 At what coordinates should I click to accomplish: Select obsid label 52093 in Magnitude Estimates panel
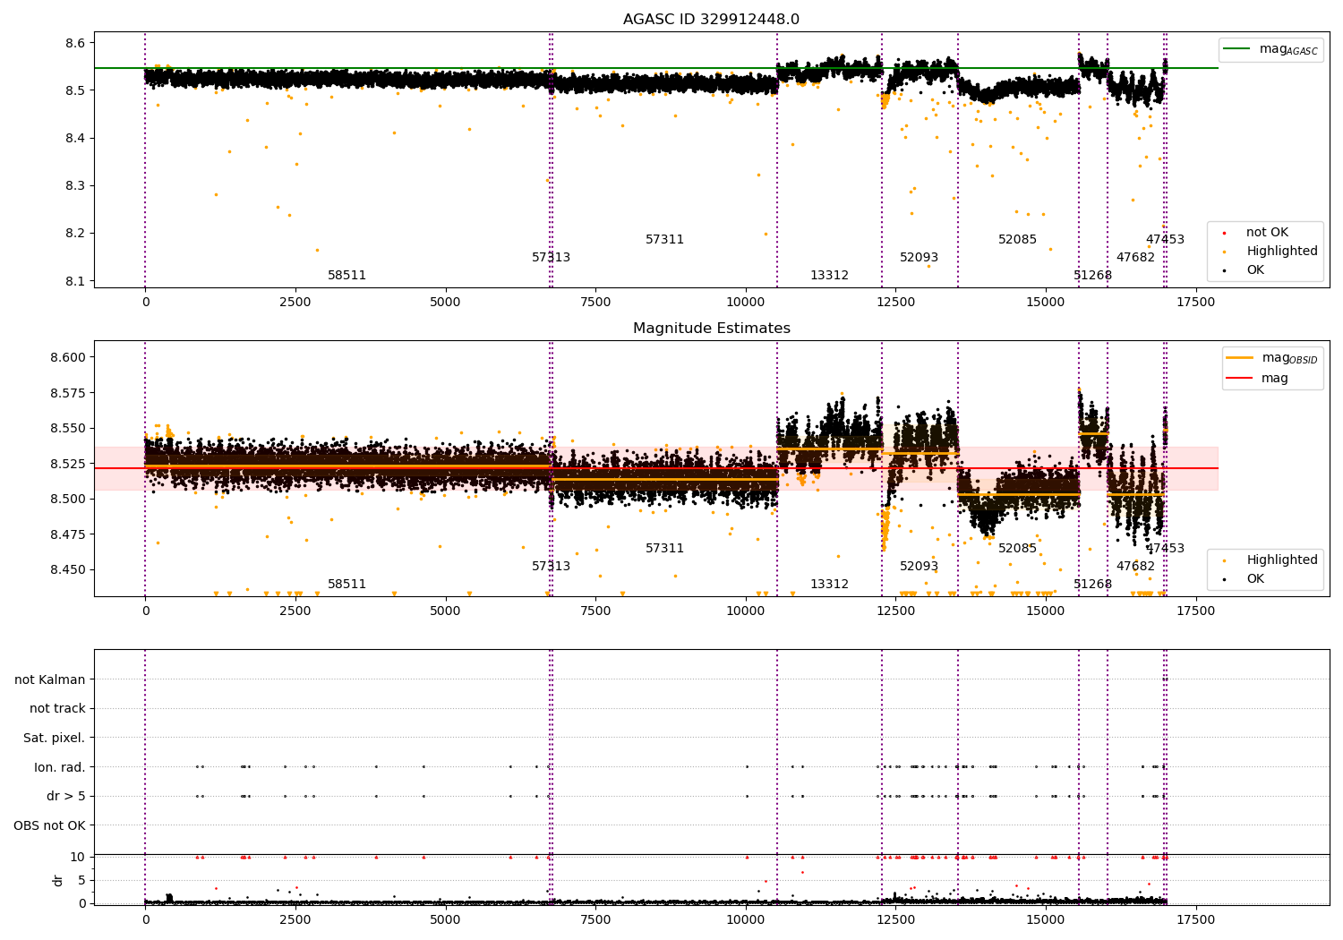point(919,566)
